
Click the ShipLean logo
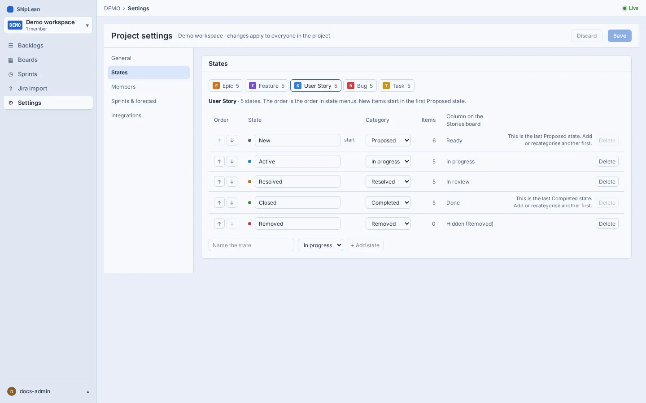(x=10, y=9)
